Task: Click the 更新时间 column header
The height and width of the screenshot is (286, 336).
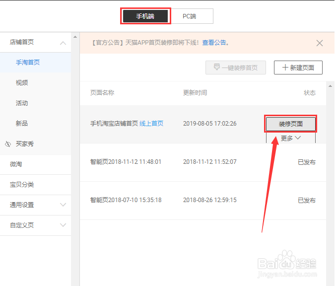Action: coord(195,93)
